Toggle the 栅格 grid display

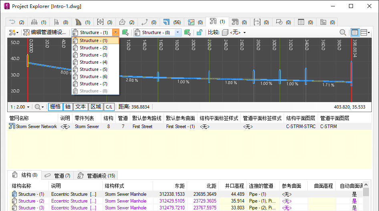click(x=55, y=107)
